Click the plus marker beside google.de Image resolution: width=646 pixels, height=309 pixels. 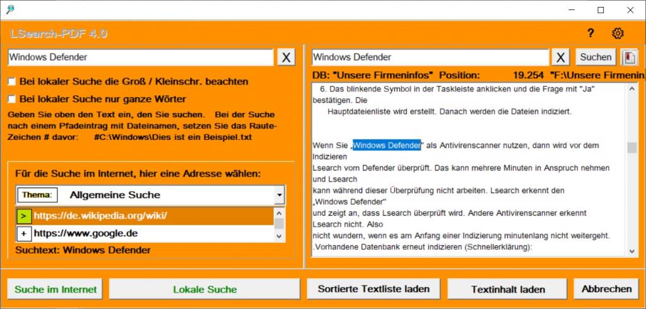(23, 233)
